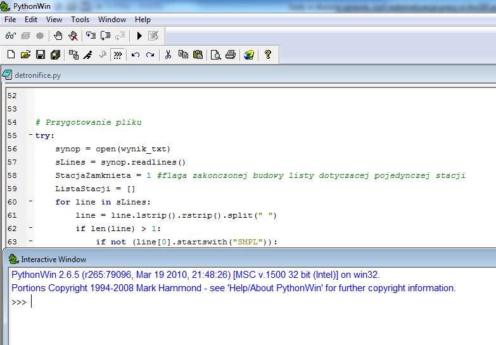Open the Watch window (glasses icon)
Image resolution: width=496 pixels, height=345 pixels.
pyautogui.click(x=10, y=35)
